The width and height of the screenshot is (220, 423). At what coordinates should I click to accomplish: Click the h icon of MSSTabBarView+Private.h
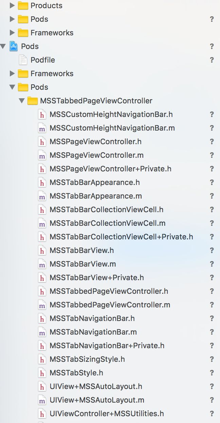(x=42, y=277)
